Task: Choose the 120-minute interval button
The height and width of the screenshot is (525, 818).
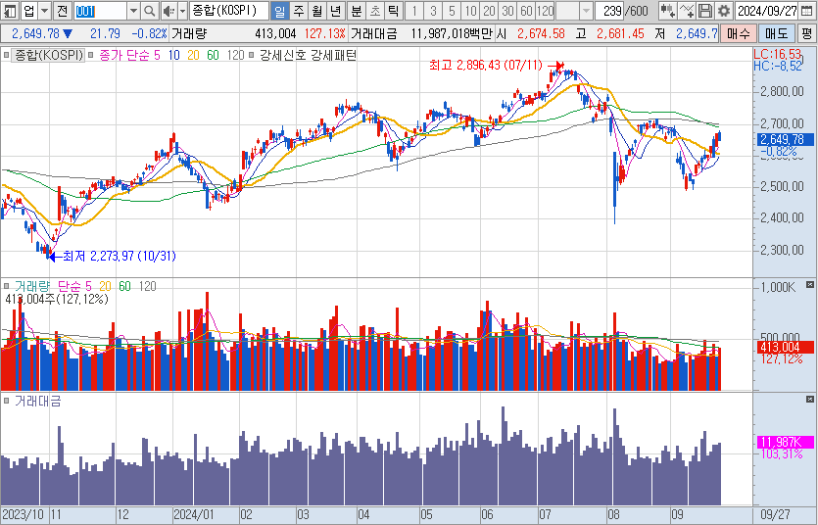Action: (x=545, y=11)
